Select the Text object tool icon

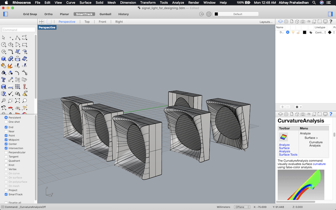tap(4, 80)
